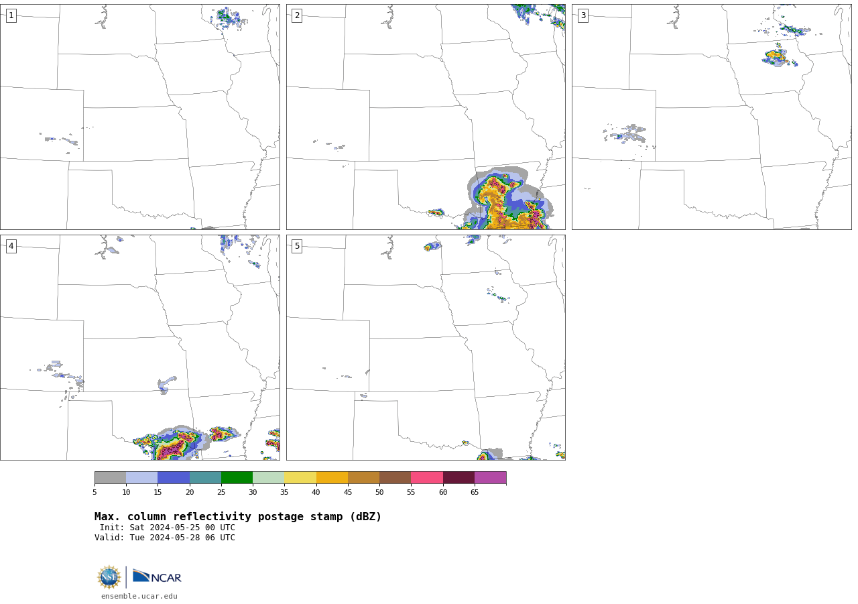This screenshot has width=858, height=604.
Task: Click the panel number 2 label
Action: pyautogui.click(x=297, y=15)
